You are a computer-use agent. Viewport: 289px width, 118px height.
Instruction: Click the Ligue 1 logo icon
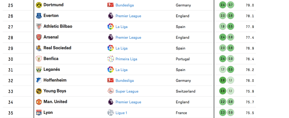point(111,113)
